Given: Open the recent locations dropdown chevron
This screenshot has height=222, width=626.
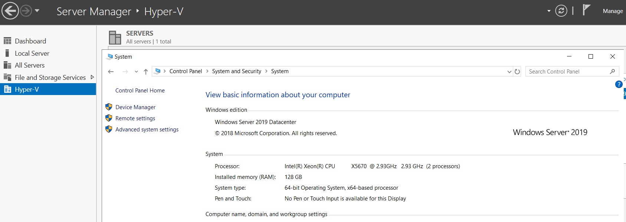Looking at the screenshot, I should pos(136,72).
